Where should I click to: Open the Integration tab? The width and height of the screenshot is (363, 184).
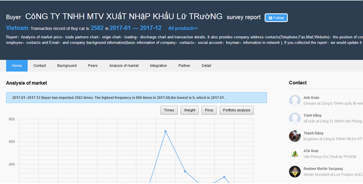[x=158, y=66]
